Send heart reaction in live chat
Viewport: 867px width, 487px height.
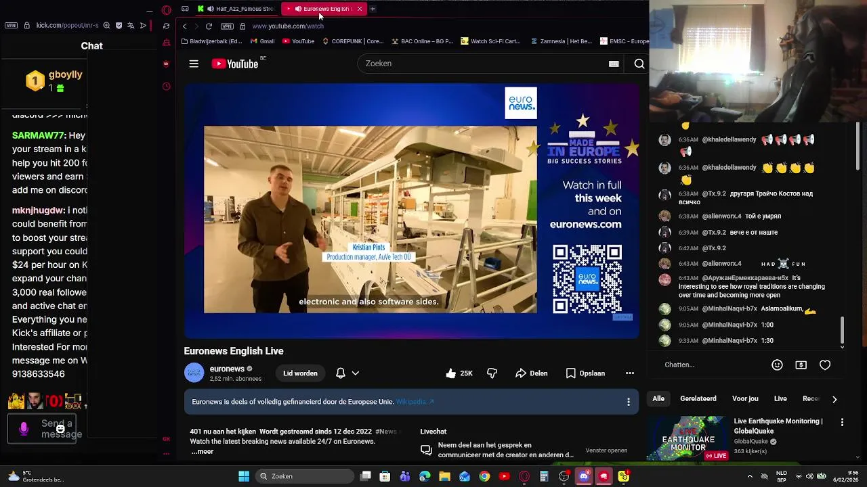point(825,365)
